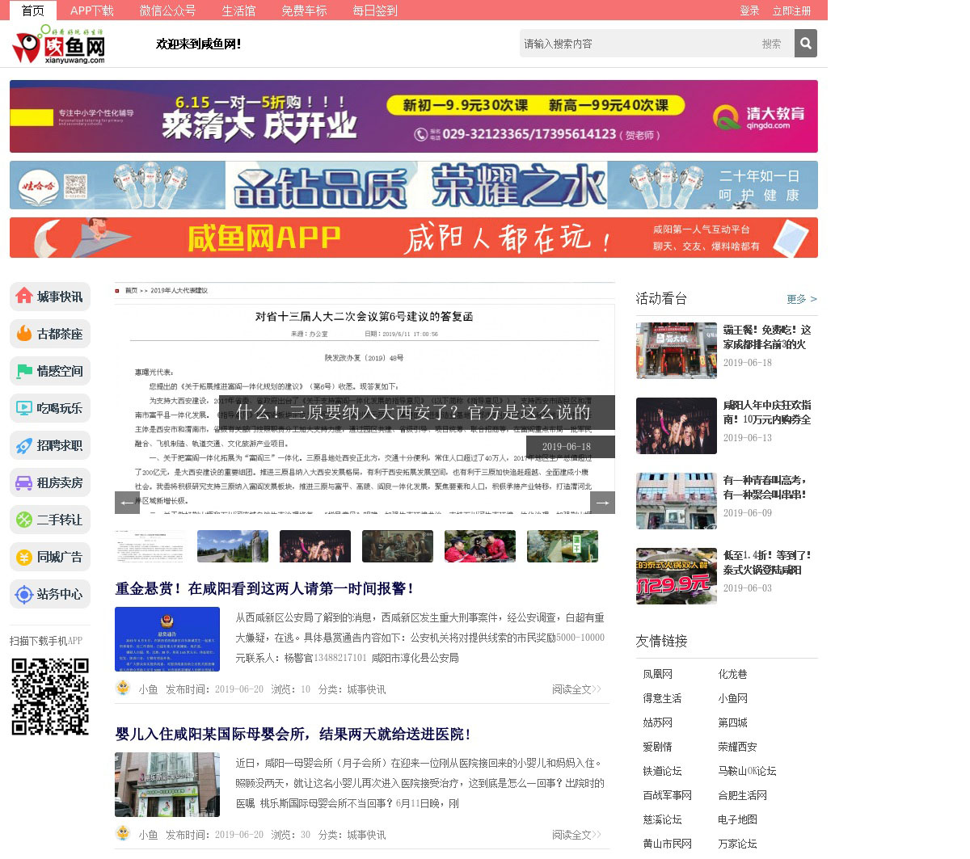970x859 pixels.
Task: Click the 咸鱼网 site logo
Action: pyautogui.click(x=58, y=44)
